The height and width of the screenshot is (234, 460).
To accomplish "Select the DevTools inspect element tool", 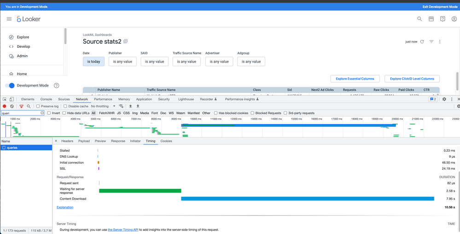I will [5, 99].
